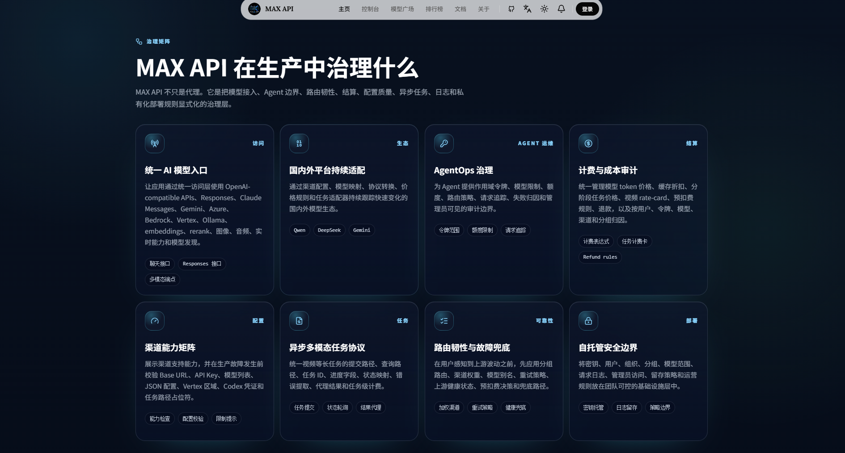Click the AGENT 运维 category label
Screen dimensions: 845x453
tap(536, 143)
